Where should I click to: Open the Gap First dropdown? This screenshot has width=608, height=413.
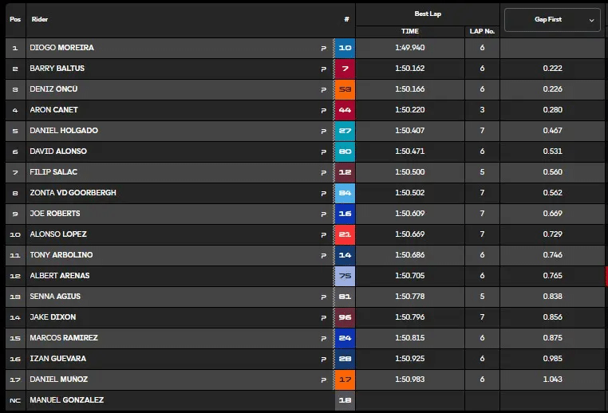tap(551, 19)
